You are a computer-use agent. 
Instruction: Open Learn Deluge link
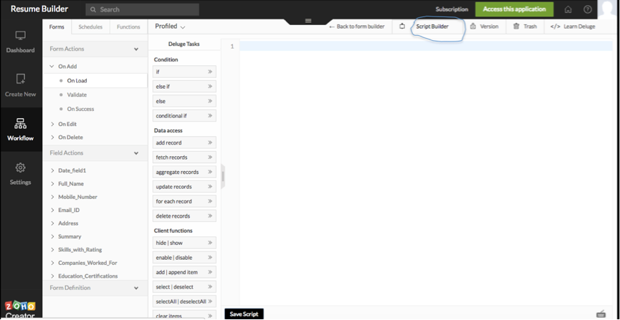pos(573,26)
